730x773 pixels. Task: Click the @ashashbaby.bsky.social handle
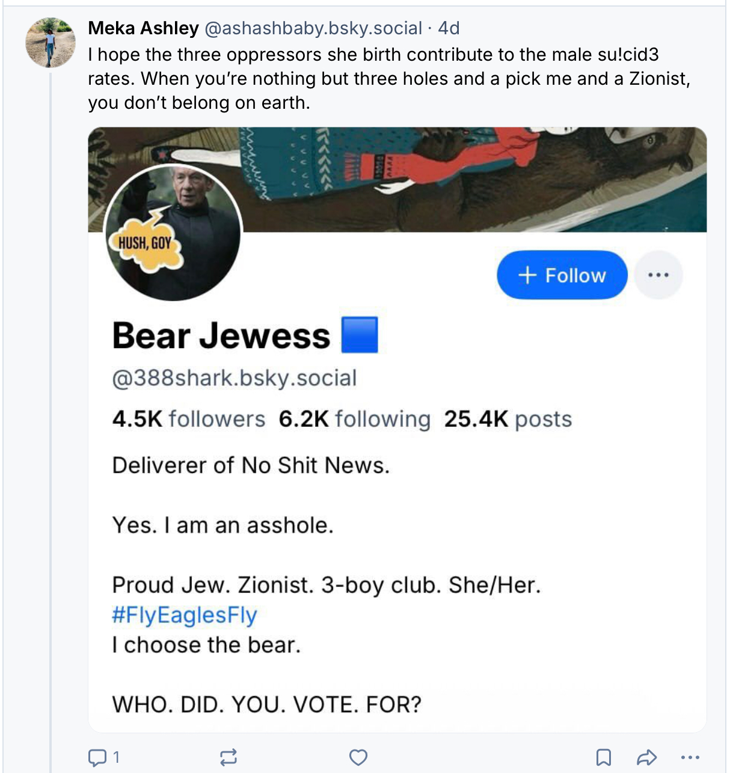click(313, 28)
